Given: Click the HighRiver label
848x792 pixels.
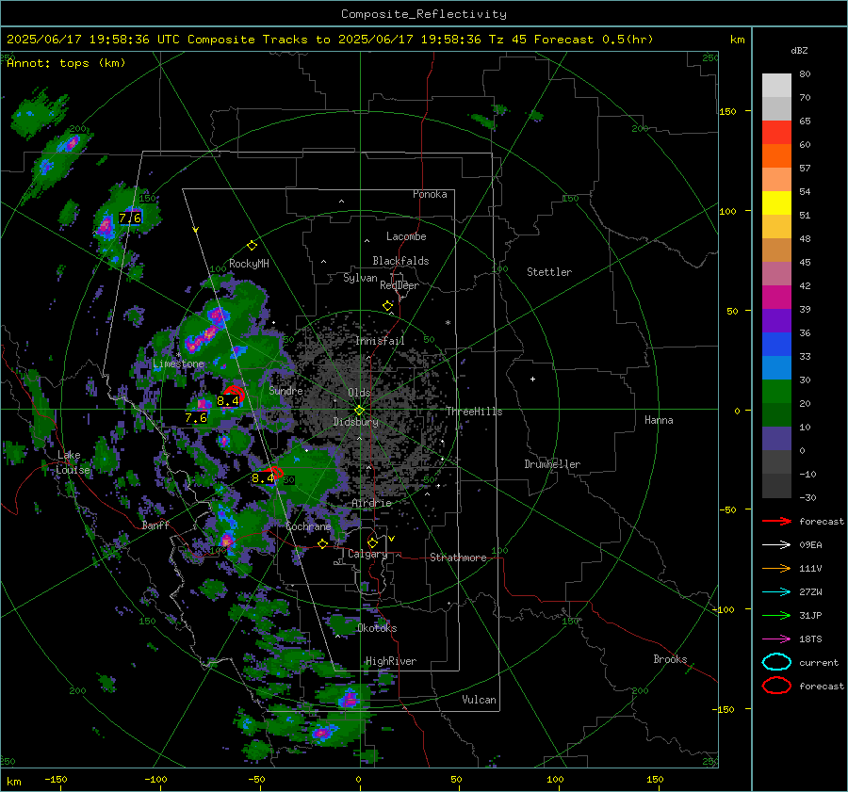Looking at the screenshot, I should tap(391, 661).
